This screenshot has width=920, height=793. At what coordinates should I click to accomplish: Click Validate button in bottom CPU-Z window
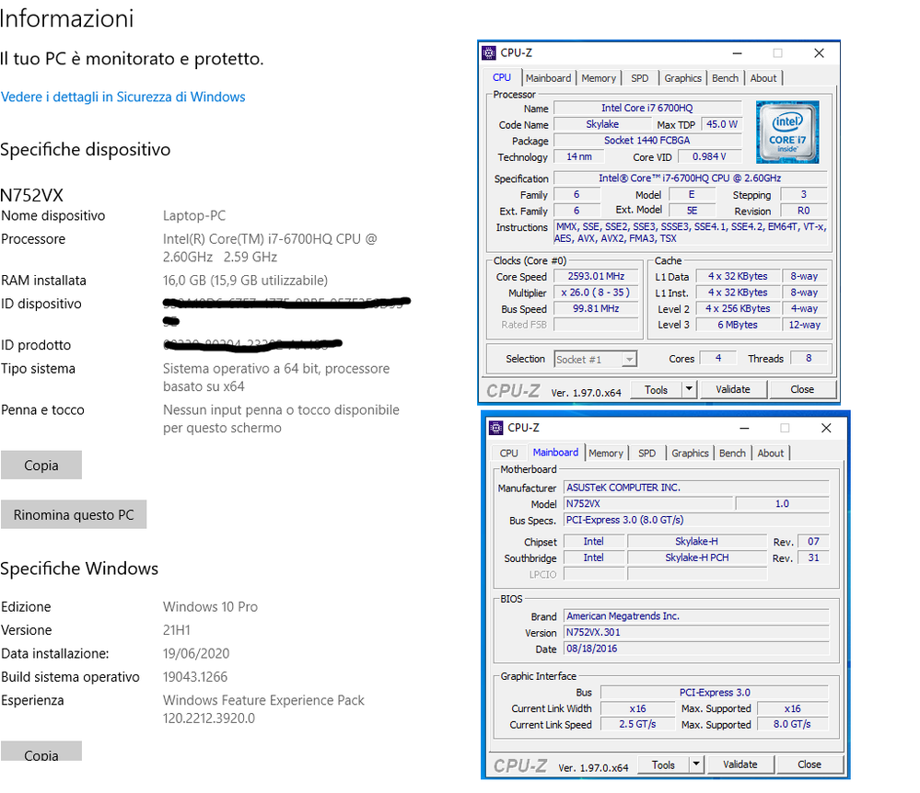739,764
